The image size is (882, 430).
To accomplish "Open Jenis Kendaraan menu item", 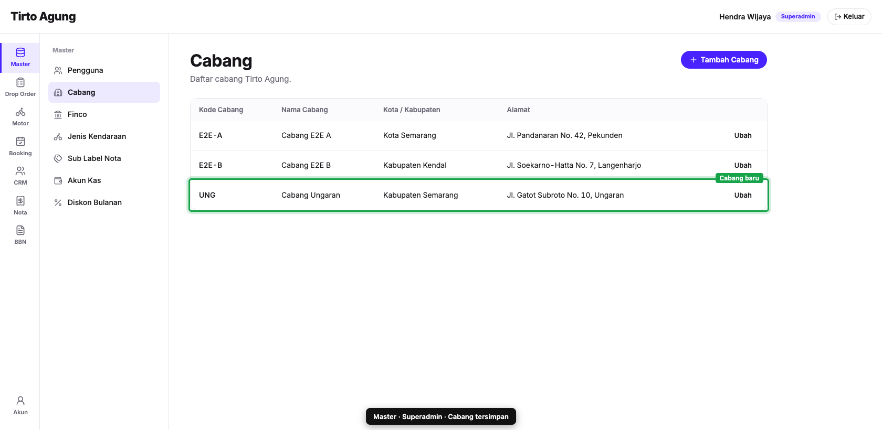I will click(x=104, y=136).
